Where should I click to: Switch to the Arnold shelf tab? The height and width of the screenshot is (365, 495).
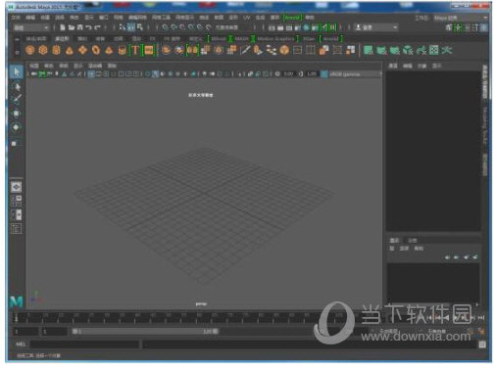[330, 39]
